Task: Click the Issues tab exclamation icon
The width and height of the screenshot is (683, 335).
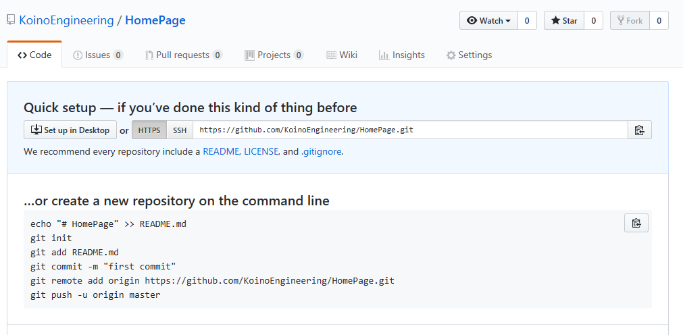Action: (78, 55)
